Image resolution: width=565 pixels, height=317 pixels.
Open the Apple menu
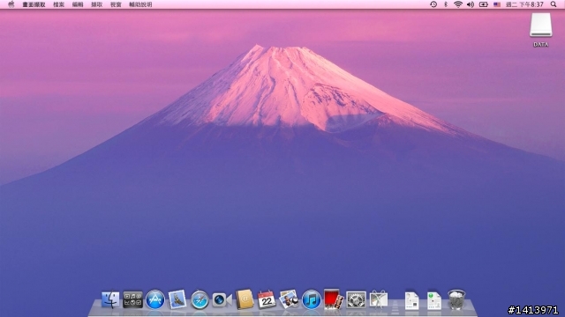11,4
